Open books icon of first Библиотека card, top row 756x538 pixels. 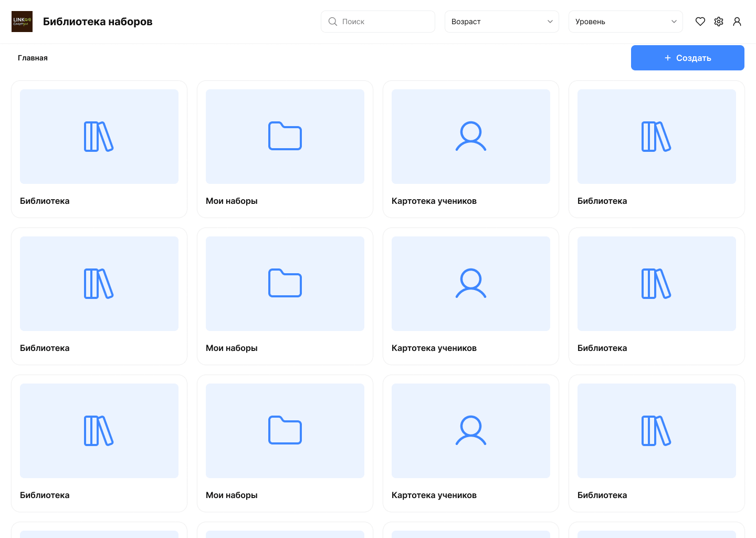tap(99, 137)
